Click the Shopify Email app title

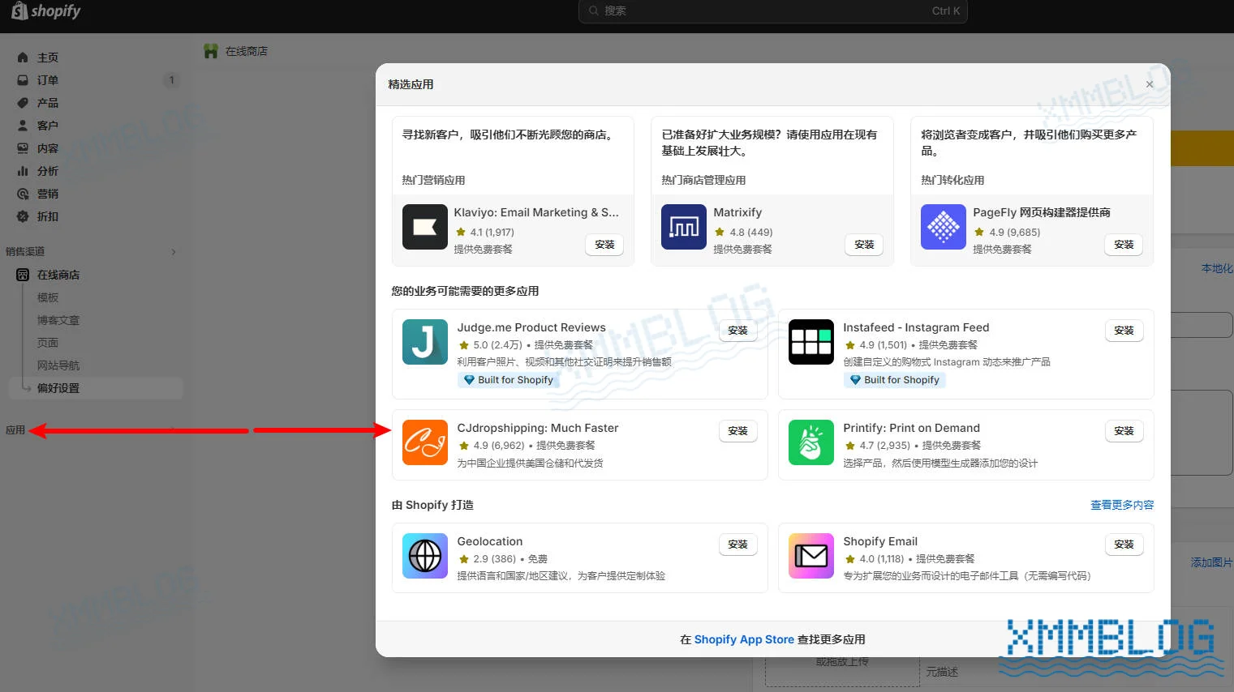[x=880, y=541]
